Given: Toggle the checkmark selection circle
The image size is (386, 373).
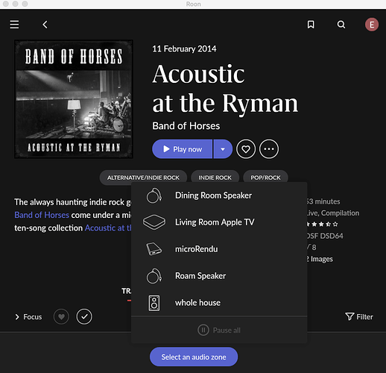Looking at the screenshot, I should point(84,316).
